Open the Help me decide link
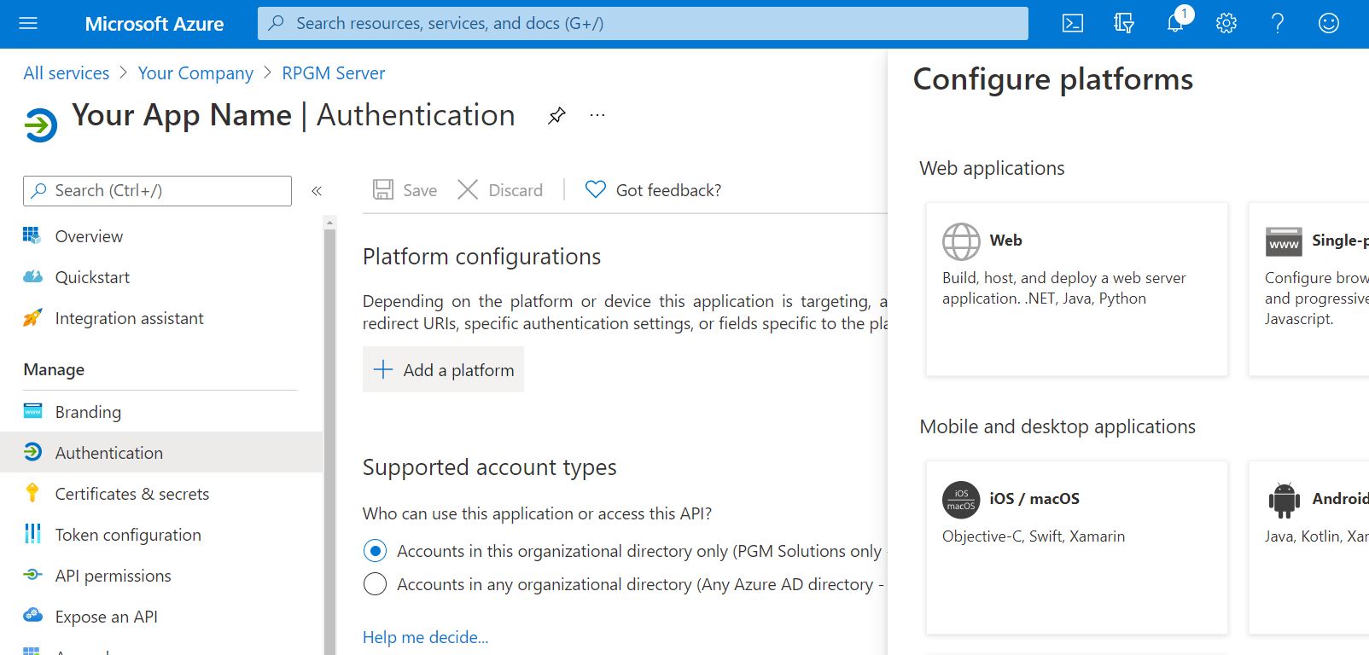 [x=425, y=637]
